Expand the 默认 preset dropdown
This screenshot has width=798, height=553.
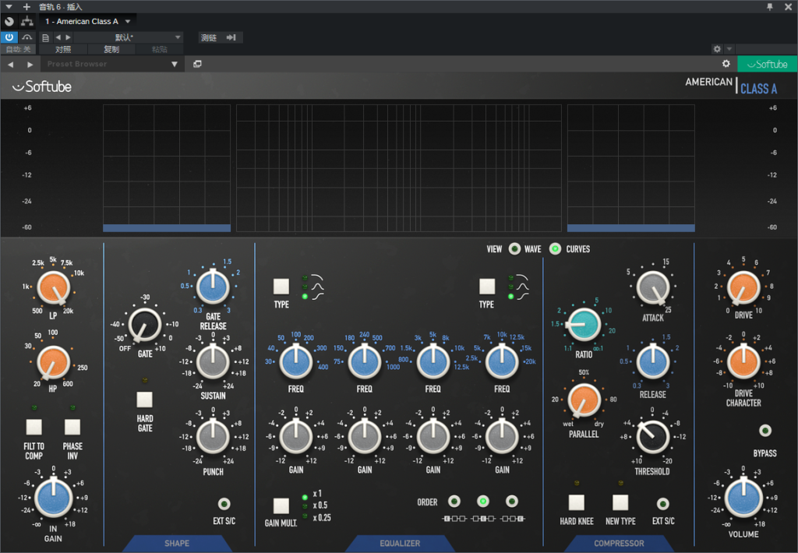point(177,37)
